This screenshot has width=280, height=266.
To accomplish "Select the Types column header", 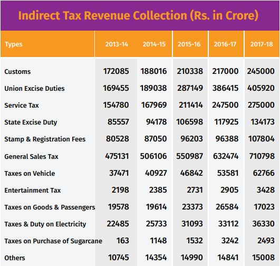I will [x=14, y=44].
